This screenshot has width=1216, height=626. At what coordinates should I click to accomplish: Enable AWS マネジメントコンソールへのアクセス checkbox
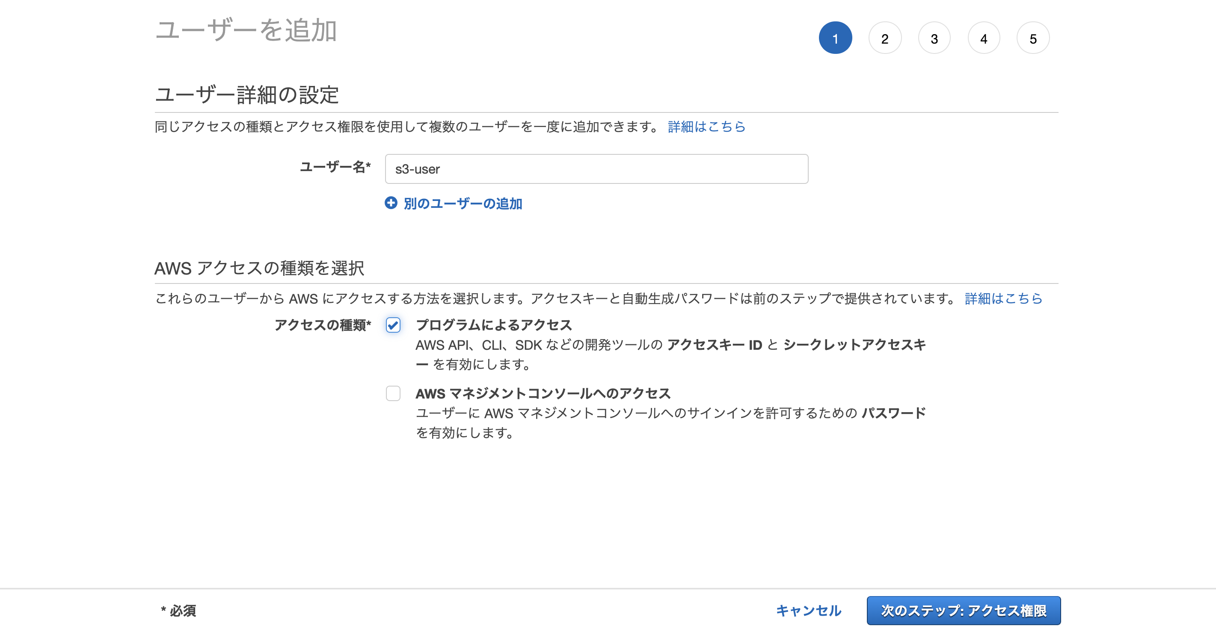coord(393,393)
